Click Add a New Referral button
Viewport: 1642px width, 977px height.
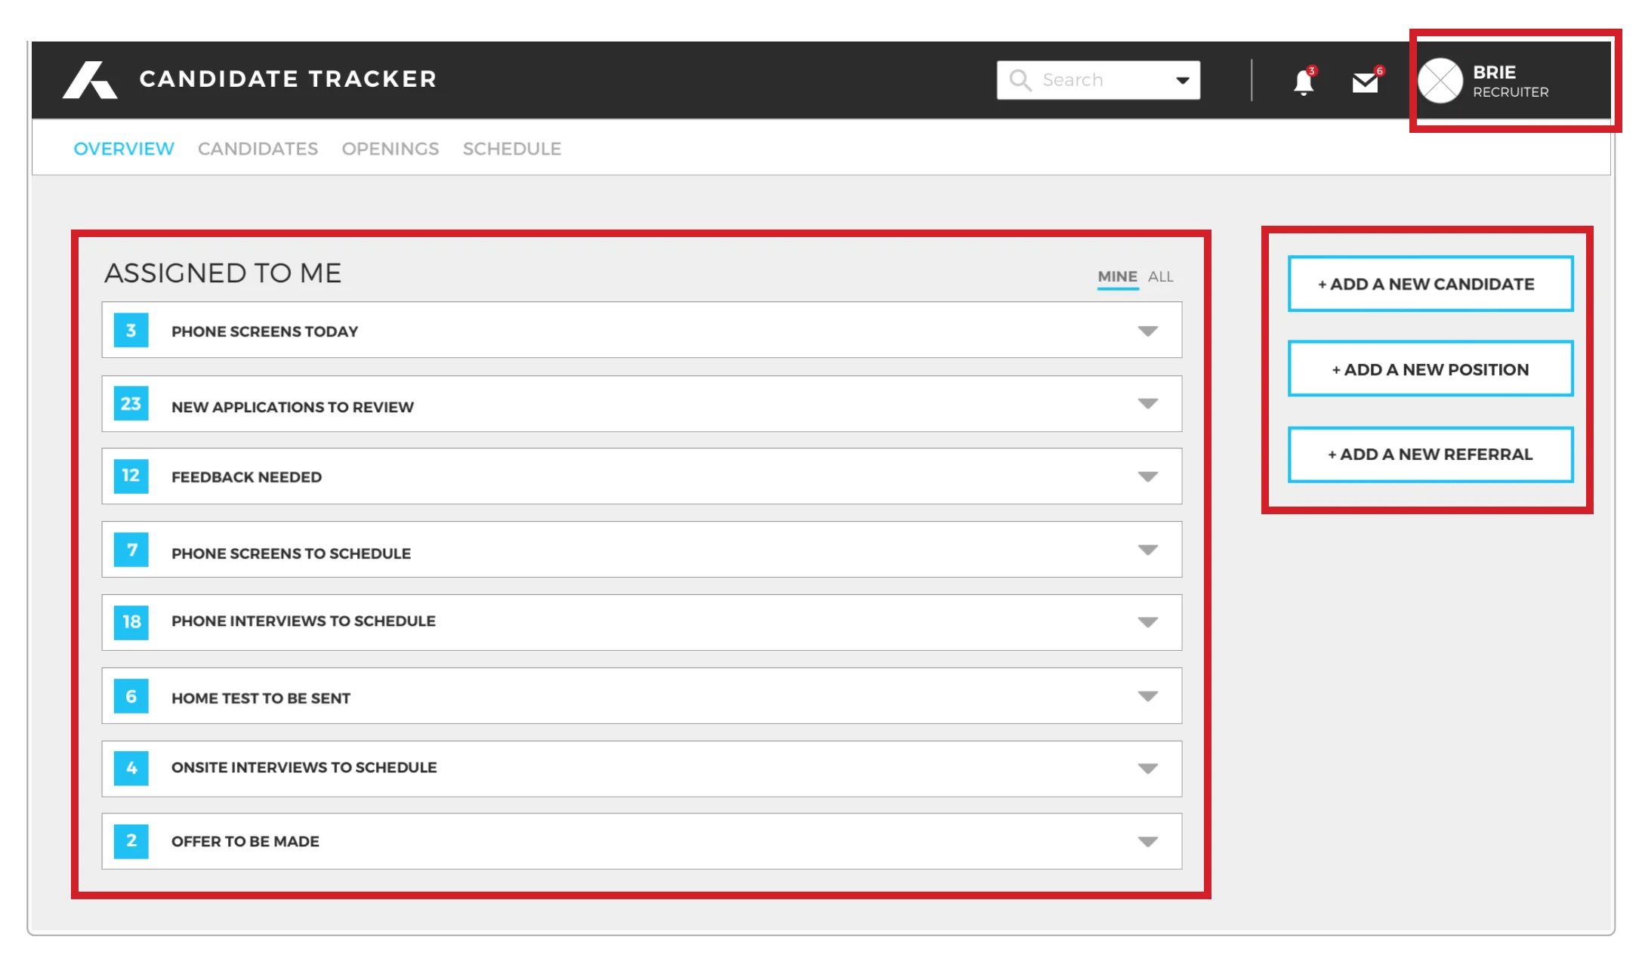coord(1430,455)
